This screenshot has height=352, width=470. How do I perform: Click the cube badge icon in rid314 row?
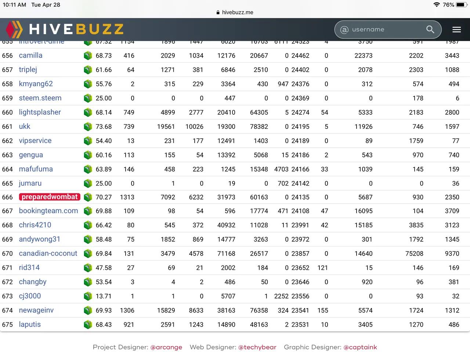88,268
